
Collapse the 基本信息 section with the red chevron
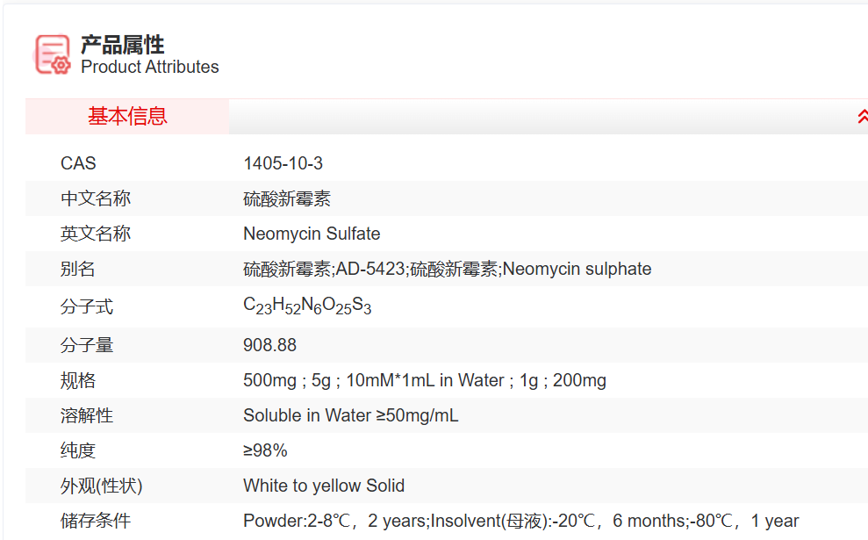pyautogui.click(x=862, y=117)
